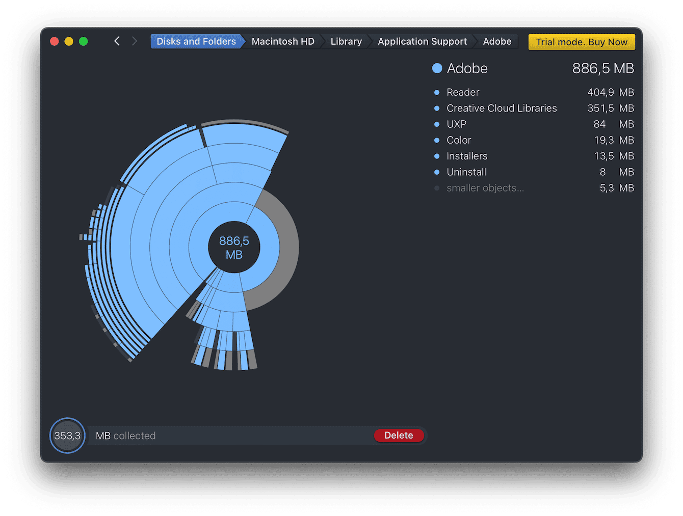Toggle the Installers legend dot
Viewport: 683px width, 516px height.
437,156
